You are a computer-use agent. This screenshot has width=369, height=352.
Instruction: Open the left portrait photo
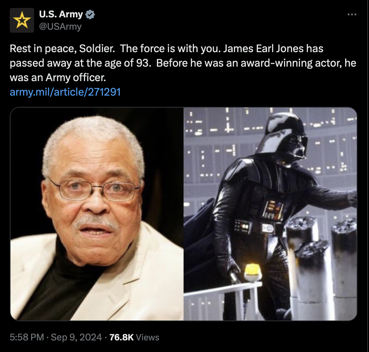coord(97,214)
